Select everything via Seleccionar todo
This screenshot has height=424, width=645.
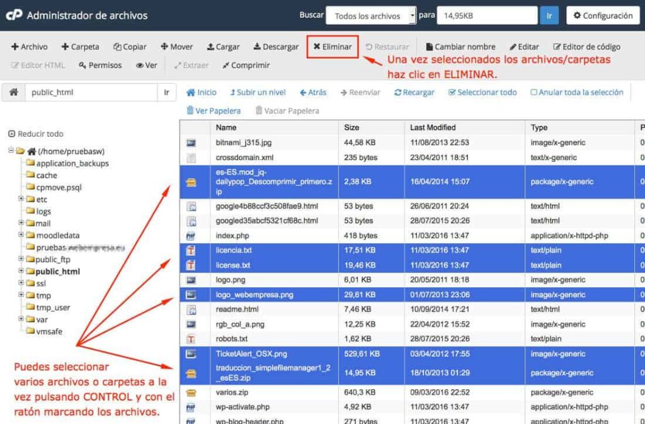(x=483, y=91)
